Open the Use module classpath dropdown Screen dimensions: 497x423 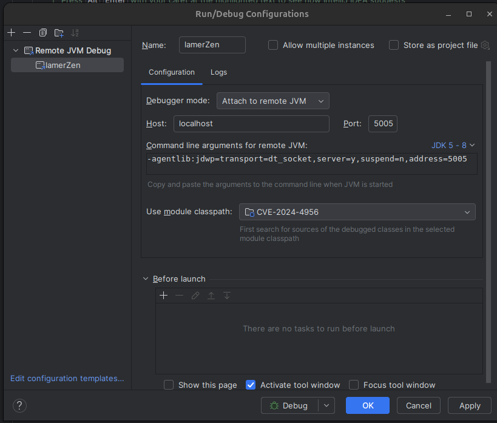click(x=357, y=212)
